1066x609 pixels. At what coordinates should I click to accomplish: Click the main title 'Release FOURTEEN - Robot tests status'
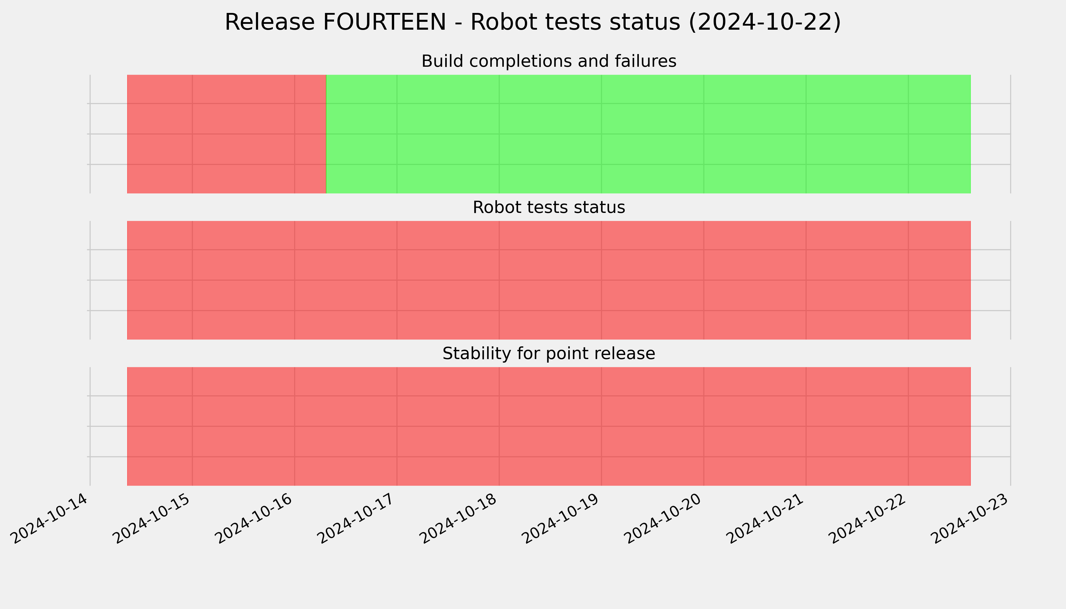click(x=532, y=22)
